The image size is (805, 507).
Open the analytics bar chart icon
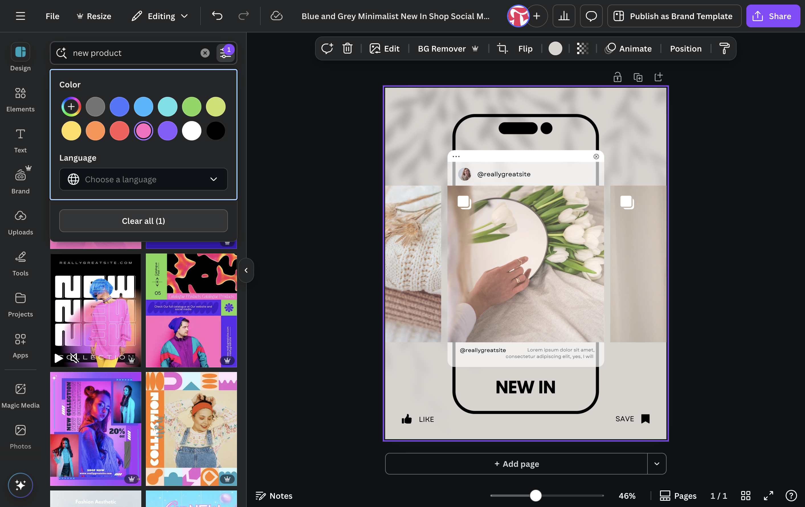click(x=564, y=16)
